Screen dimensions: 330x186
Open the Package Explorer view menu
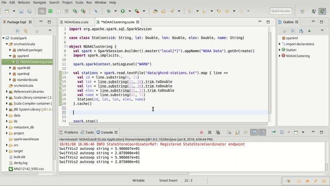click(x=50, y=30)
